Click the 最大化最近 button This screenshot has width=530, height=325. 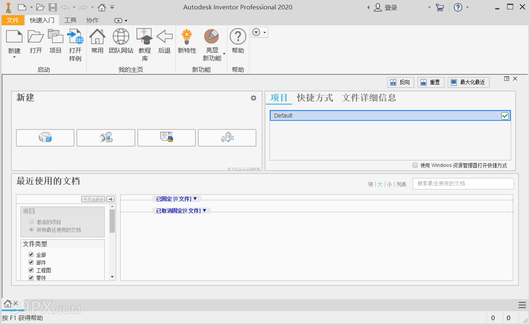tap(468, 82)
